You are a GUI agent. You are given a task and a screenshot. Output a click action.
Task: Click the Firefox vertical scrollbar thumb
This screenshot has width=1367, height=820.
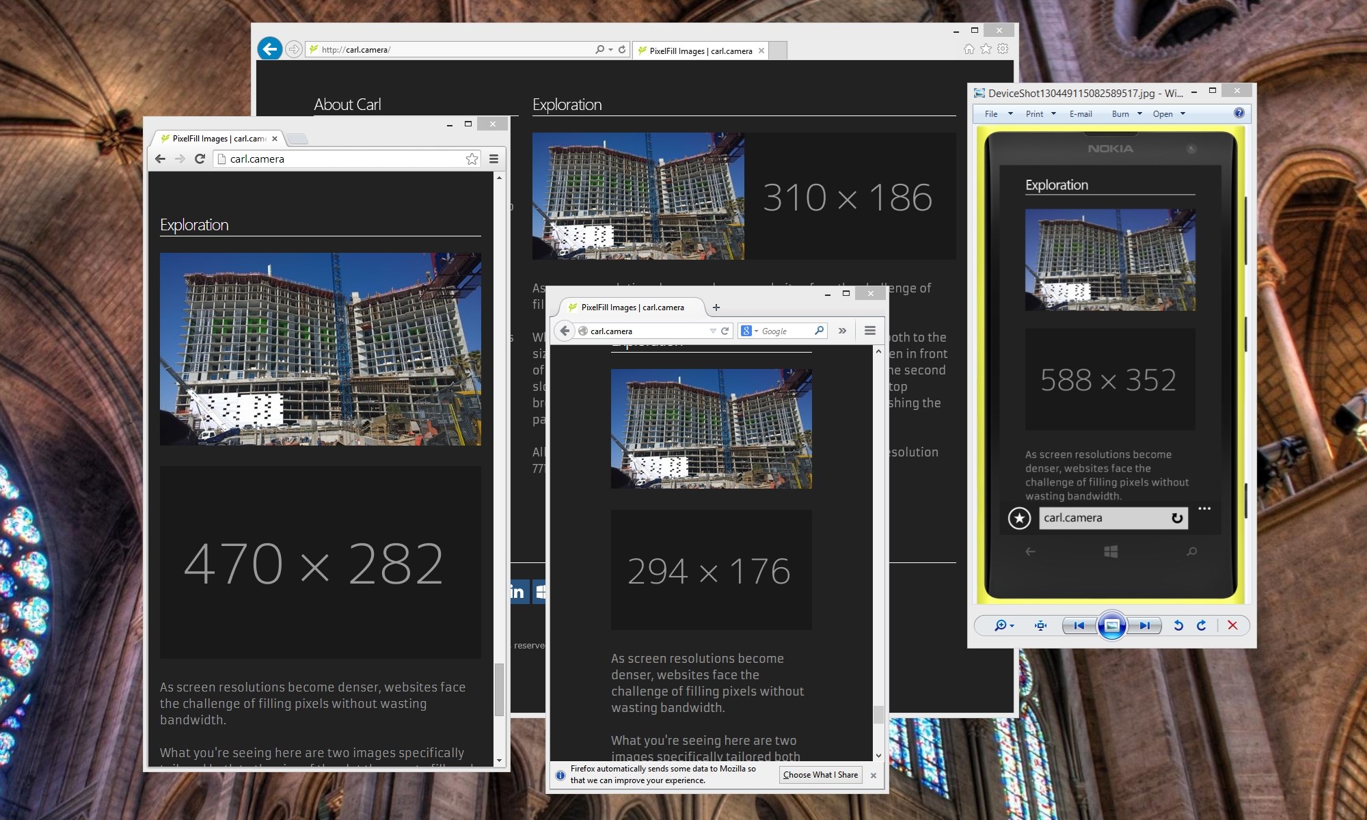[878, 714]
